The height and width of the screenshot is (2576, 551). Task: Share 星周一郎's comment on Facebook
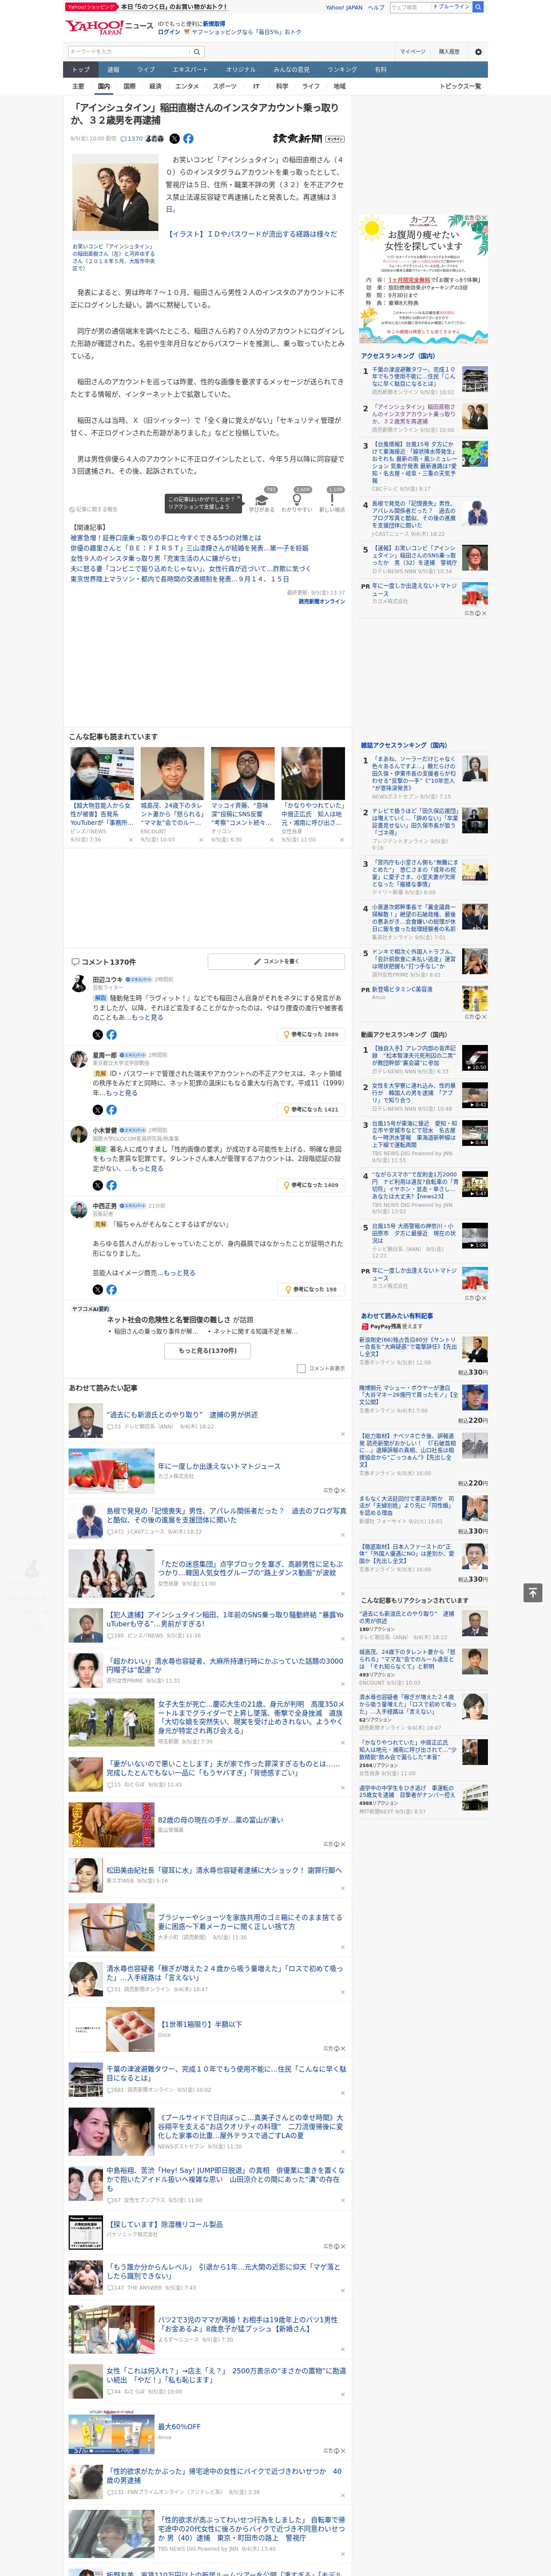tap(111, 1109)
